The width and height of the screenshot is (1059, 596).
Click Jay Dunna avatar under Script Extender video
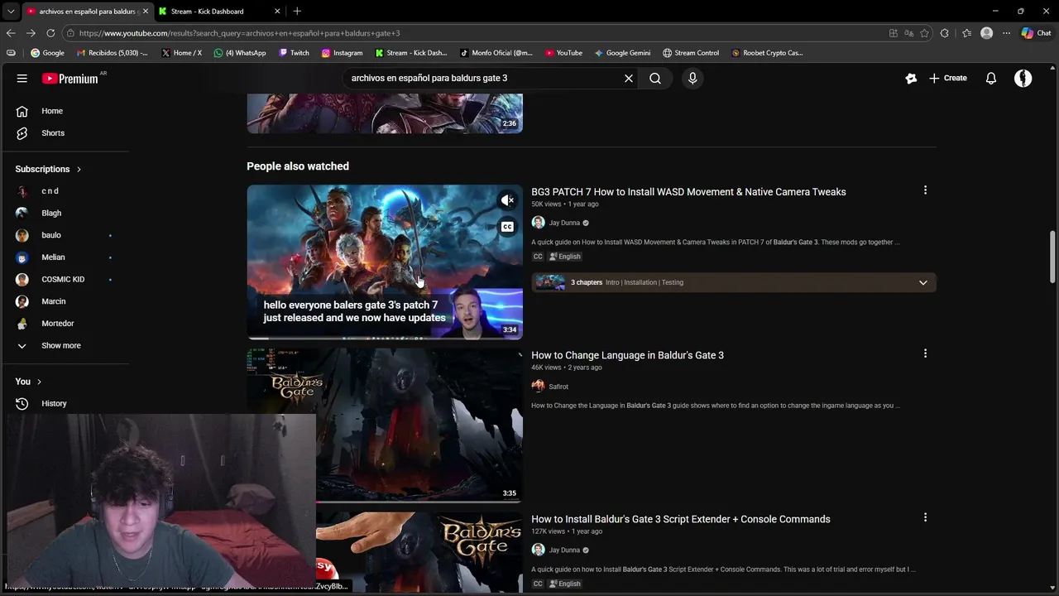pyautogui.click(x=538, y=550)
